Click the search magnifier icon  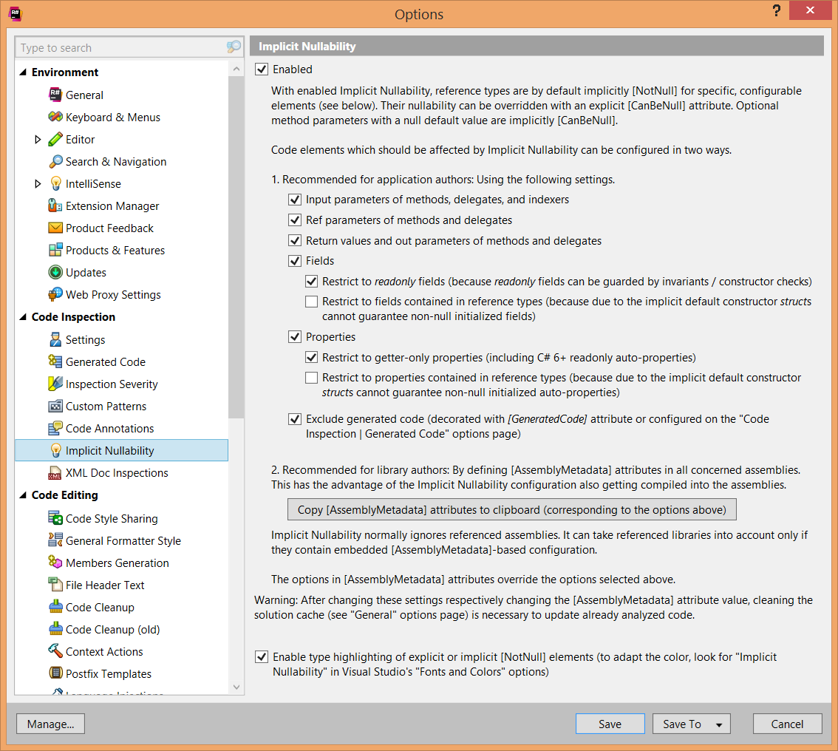click(234, 47)
